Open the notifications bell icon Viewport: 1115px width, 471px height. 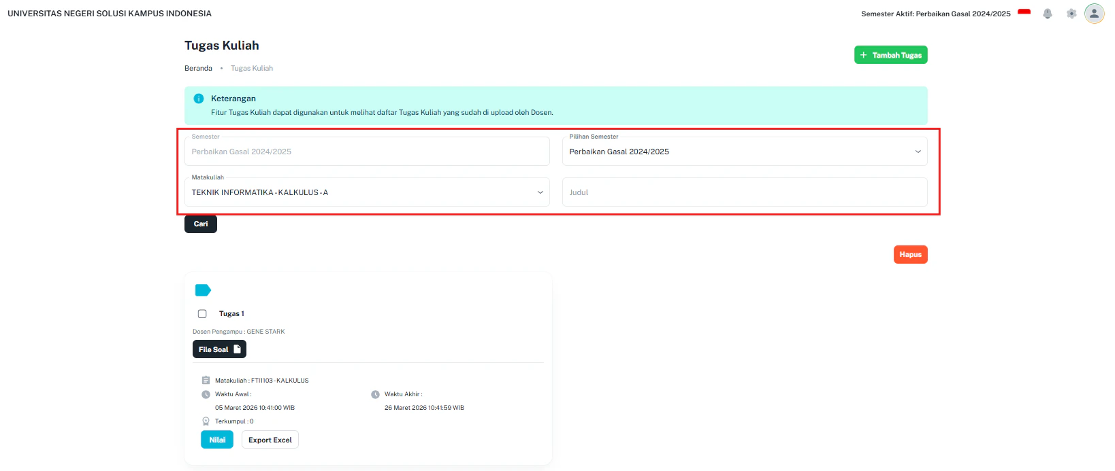pos(1048,14)
